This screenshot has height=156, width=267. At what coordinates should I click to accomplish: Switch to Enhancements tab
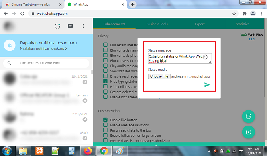click(x=114, y=24)
